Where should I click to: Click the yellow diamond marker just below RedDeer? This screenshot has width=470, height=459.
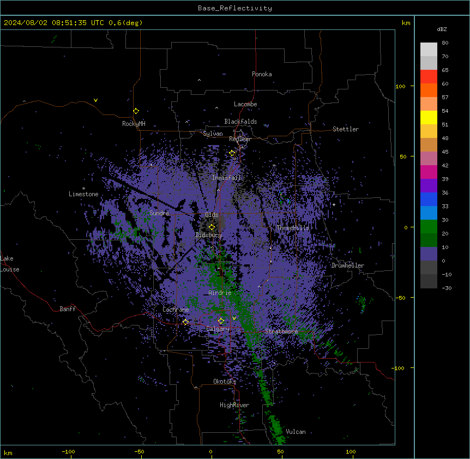(232, 153)
